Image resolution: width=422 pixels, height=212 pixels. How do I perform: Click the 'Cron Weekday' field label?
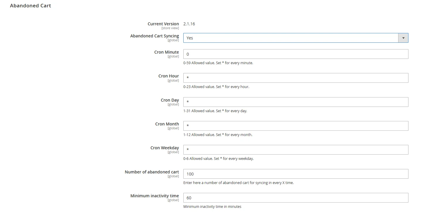[x=165, y=148]
